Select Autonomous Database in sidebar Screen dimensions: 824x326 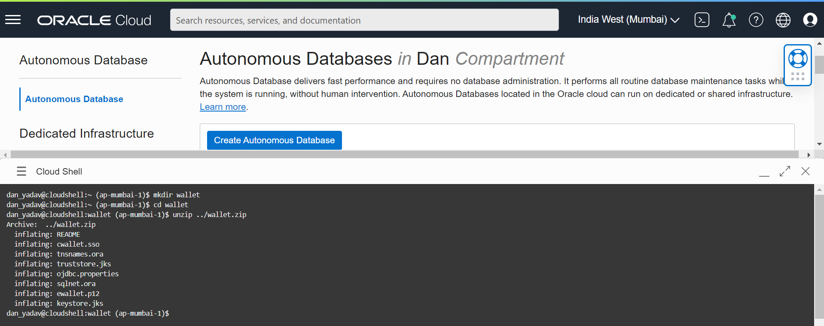pos(74,99)
